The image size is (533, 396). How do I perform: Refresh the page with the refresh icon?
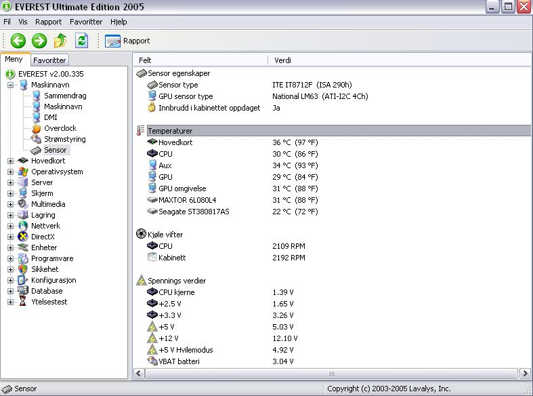coord(81,41)
